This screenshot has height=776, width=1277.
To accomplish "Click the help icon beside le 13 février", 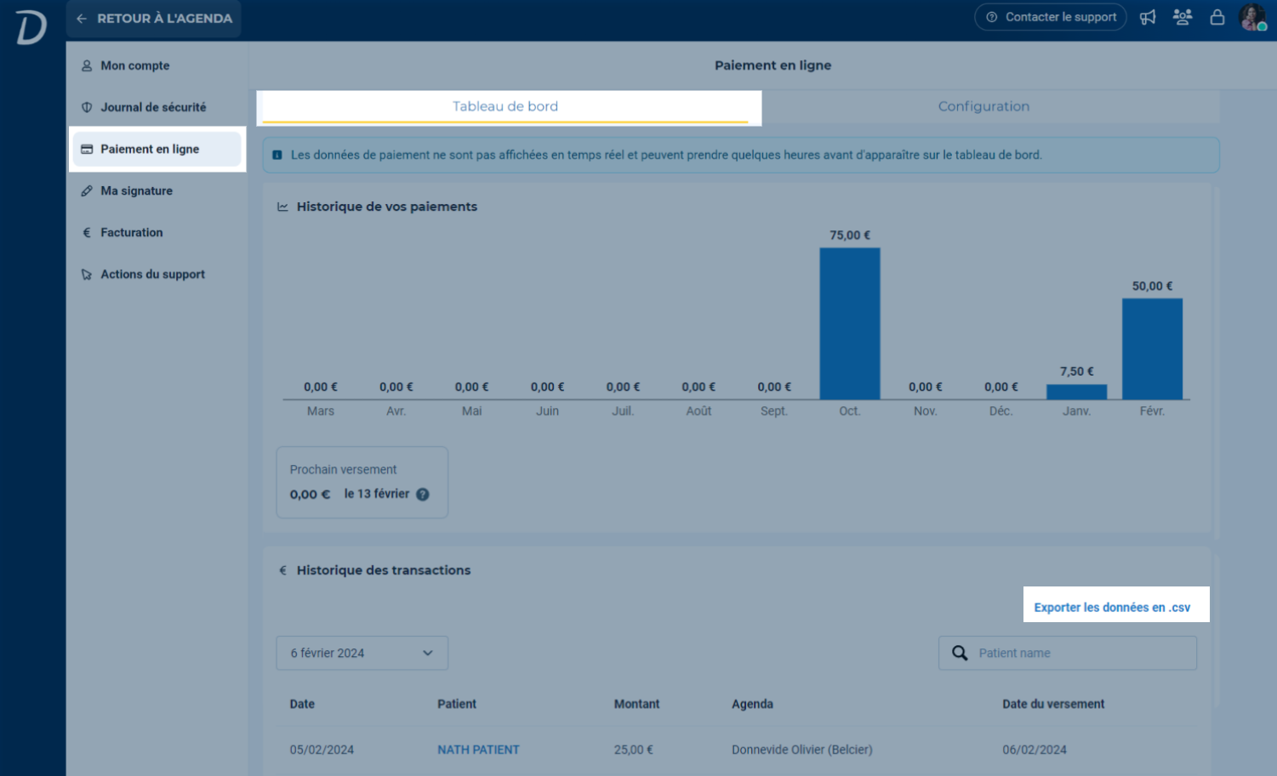I will 423,494.
